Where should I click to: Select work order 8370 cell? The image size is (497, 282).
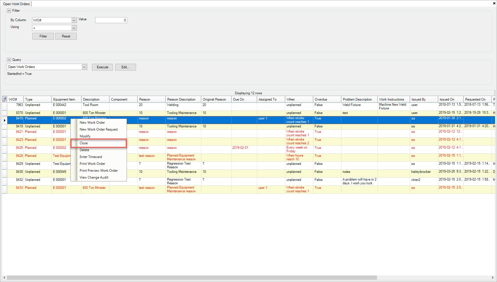[x=15, y=113]
